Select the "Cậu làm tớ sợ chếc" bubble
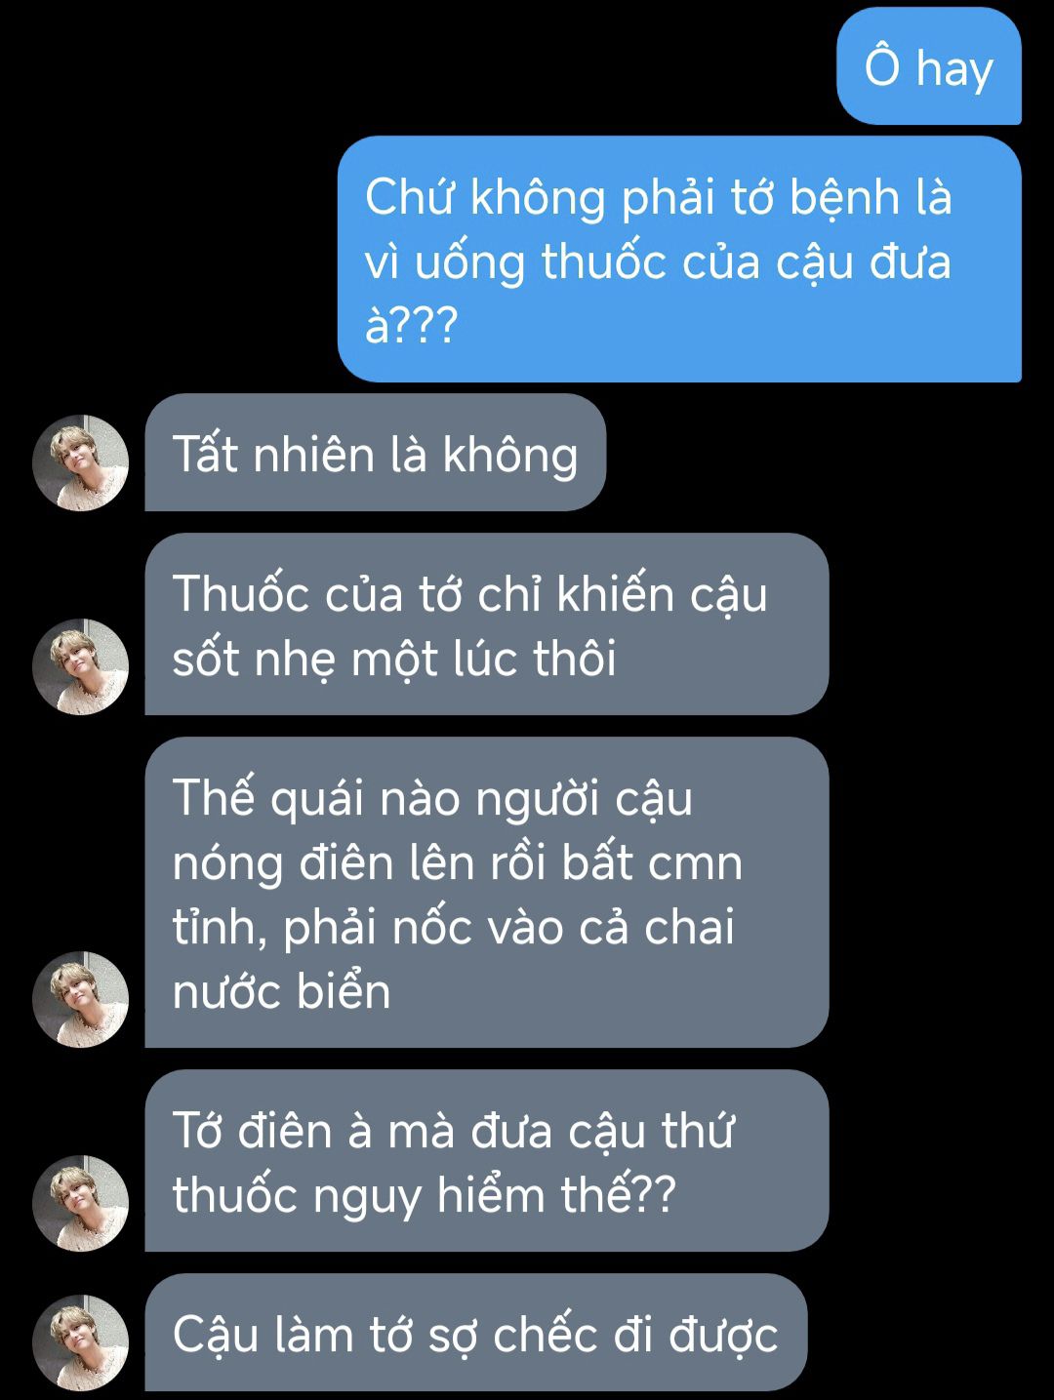The image size is (1054, 1400). pos(476,1333)
